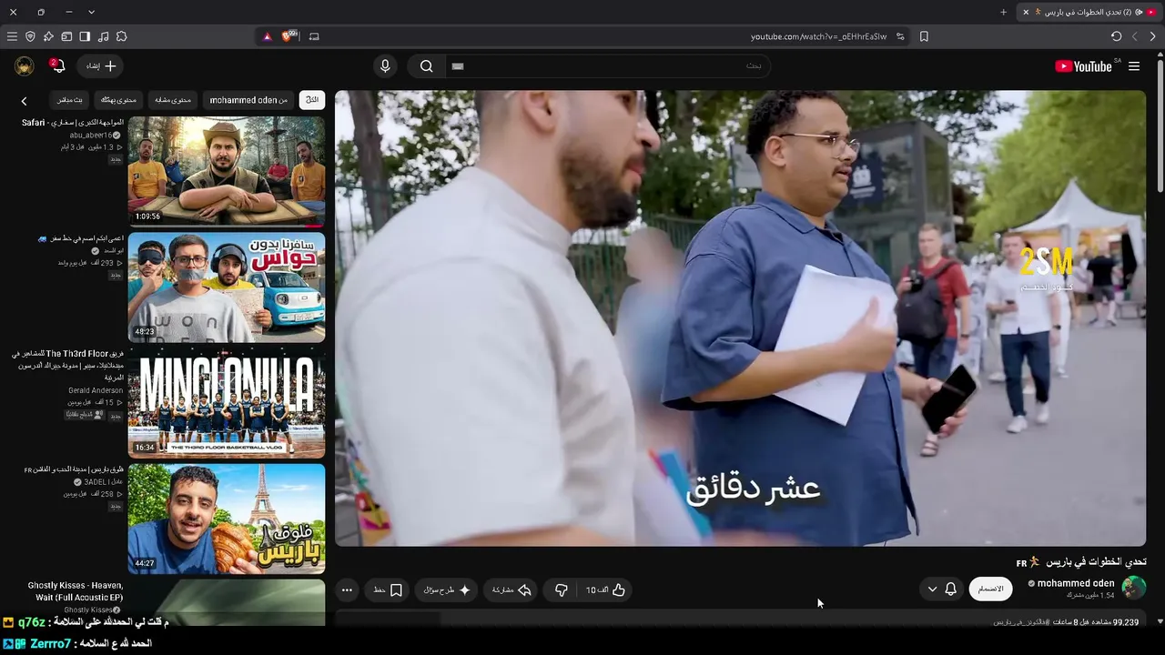
Task: Open mohammed oden channel name link
Action: [x=1076, y=583]
